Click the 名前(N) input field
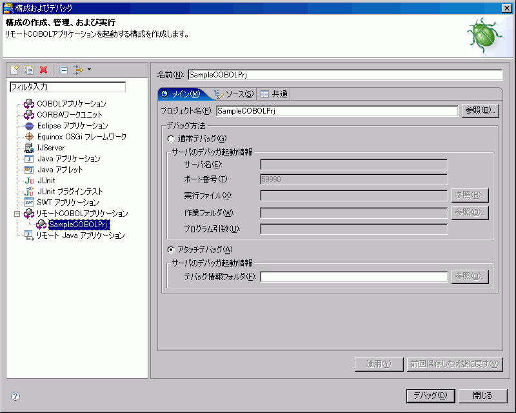516x413 pixels. (345, 75)
